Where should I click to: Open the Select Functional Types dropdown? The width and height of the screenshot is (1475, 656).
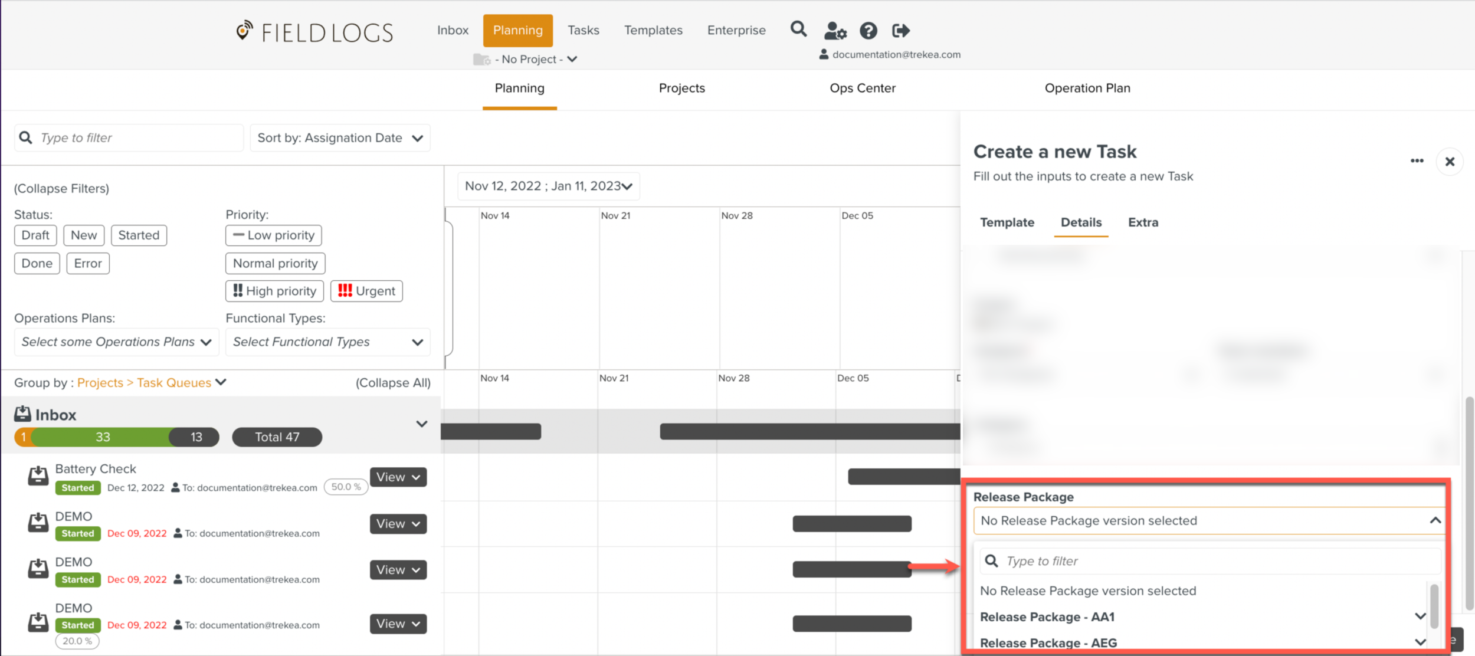327,342
